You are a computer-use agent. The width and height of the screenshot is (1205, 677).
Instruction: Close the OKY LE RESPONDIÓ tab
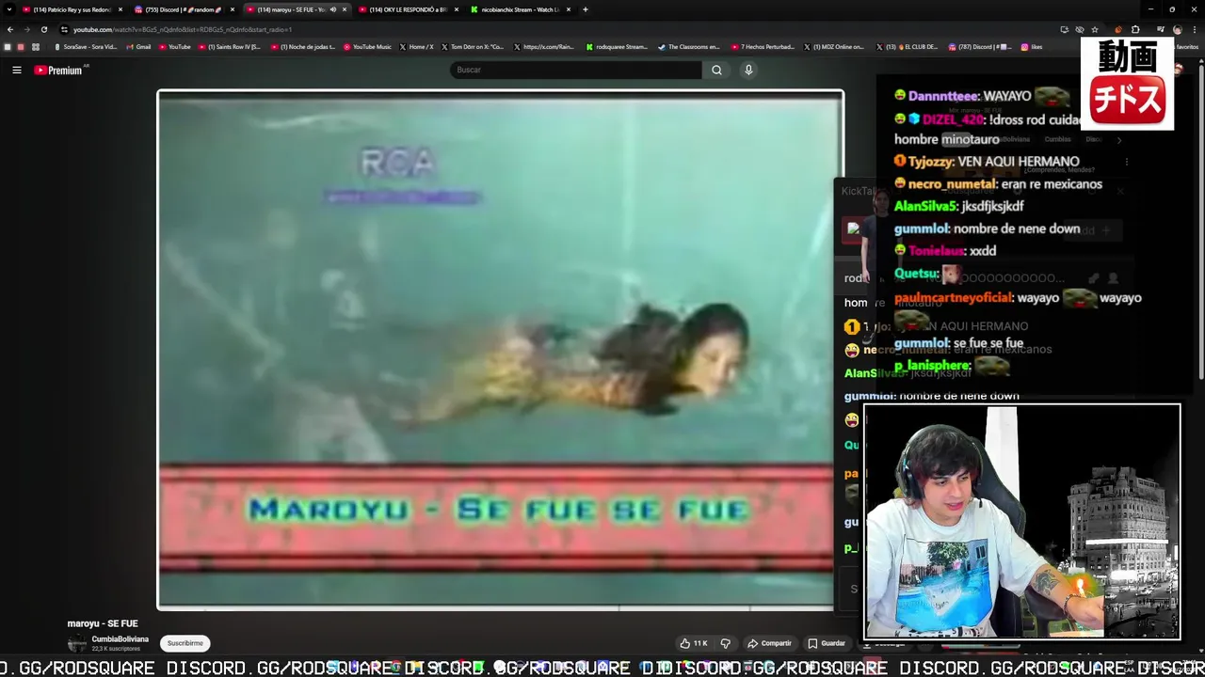(457, 9)
